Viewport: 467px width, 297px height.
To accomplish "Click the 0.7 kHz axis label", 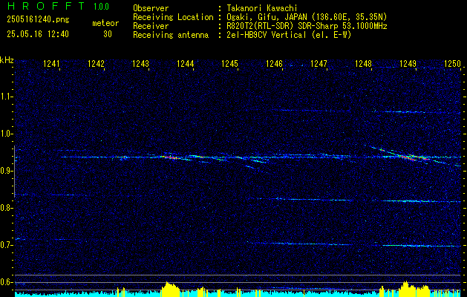I will pos(7,245).
